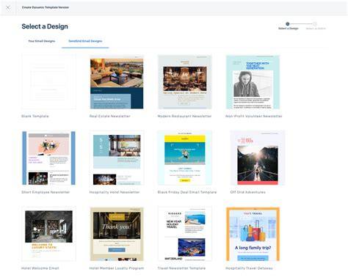Screen dimensions: 348x280
Task: Click the 'Hospitality Travel Getaway' label
Action: click(249, 268)
